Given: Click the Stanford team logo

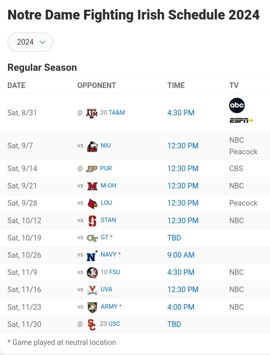Looking at the screenshot, I should click(x=92, y=221).
